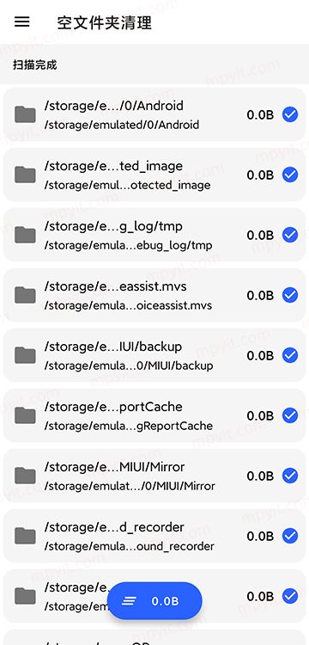The width and height of the screenshot is (309, 645).
Task: Click folder icon of protected_image entry
Action: coord(25,175)
